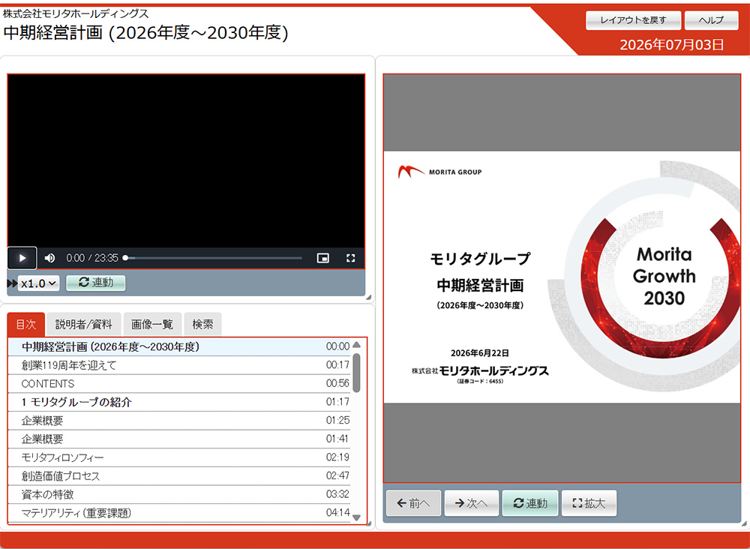Click the black video display area

click(x=186, y=160)
